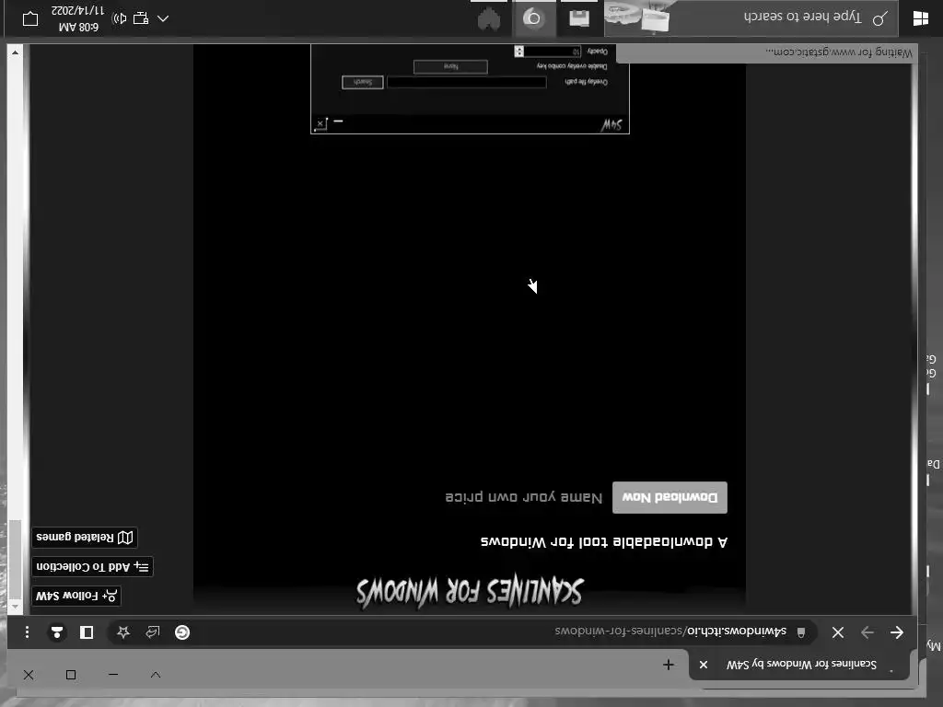
Task: Click the taskbar search magnifier icon
Action: [x=879, y=18]
